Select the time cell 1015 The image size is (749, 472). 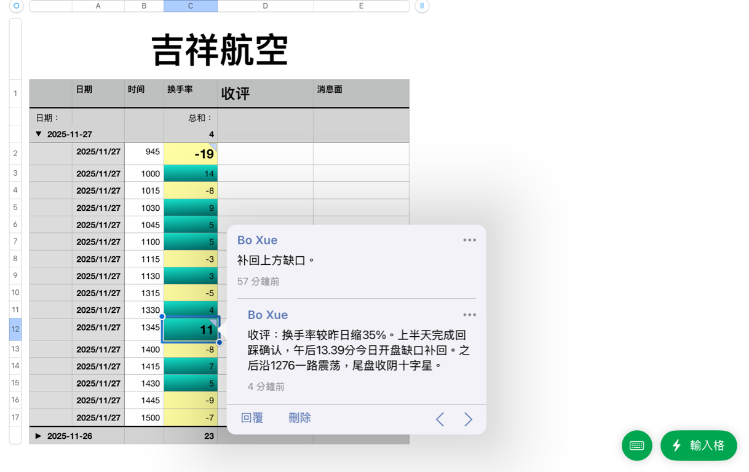(x=145, y=191)
